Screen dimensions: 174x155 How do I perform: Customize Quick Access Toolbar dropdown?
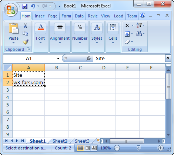(60, 6)
